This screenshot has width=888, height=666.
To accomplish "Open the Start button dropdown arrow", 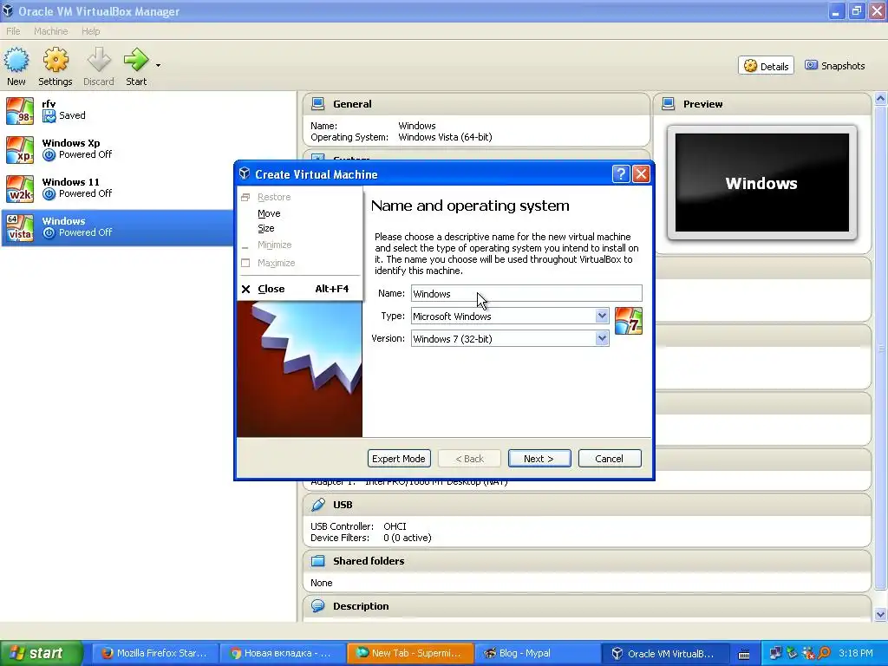I will point(158,66).
